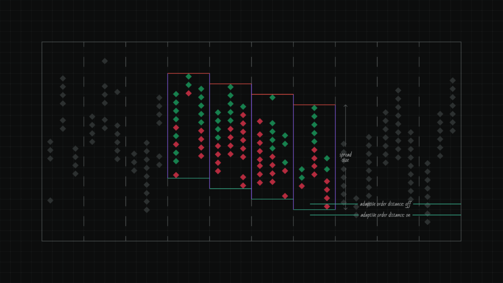
Task: Click the green bottom line of the second box
Action: (230, 189)
